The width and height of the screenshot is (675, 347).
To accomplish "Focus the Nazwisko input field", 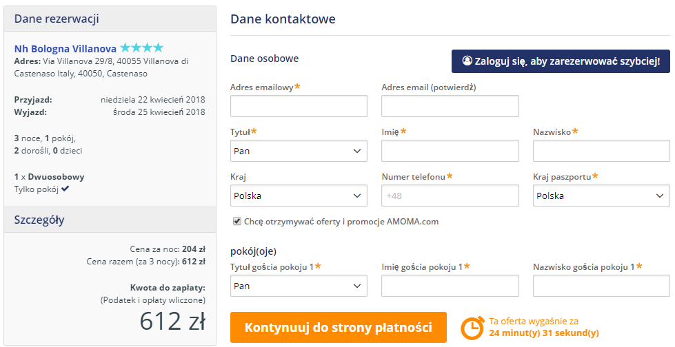I will click(601, 151).
